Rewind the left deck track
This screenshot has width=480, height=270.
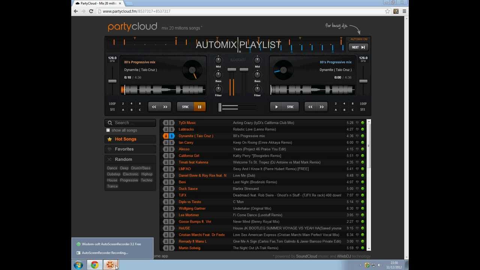154,107
